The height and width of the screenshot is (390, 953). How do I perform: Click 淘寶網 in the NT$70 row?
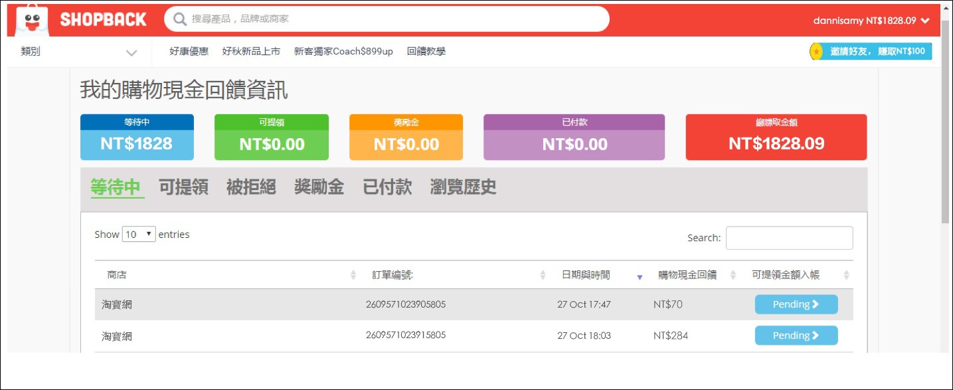click(x=117, y=305)
